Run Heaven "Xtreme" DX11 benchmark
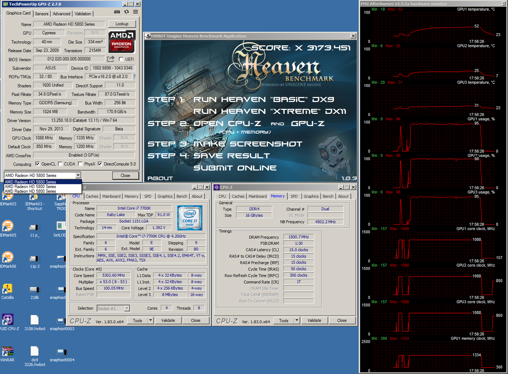508x374 pixels. pyautogui.click(x=270, y=112)
